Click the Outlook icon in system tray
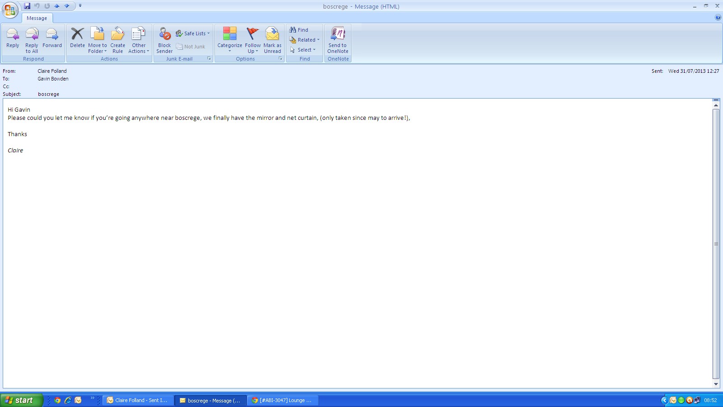The height and width of the screenshot is (407, 723). pos(673,400)
